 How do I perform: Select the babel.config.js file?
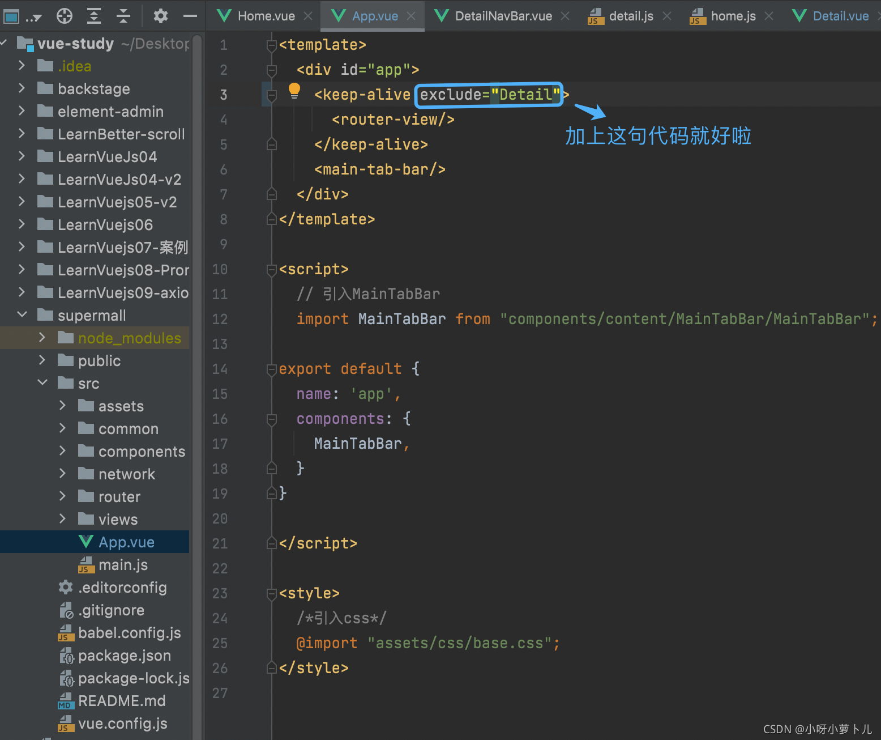point(95,632)
